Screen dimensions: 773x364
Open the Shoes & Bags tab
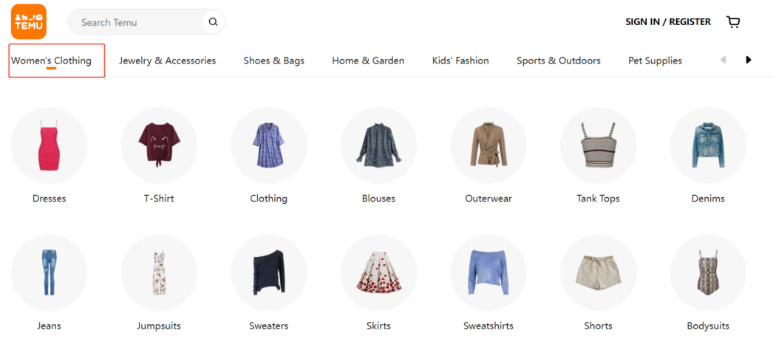click(x=274, y=61)
